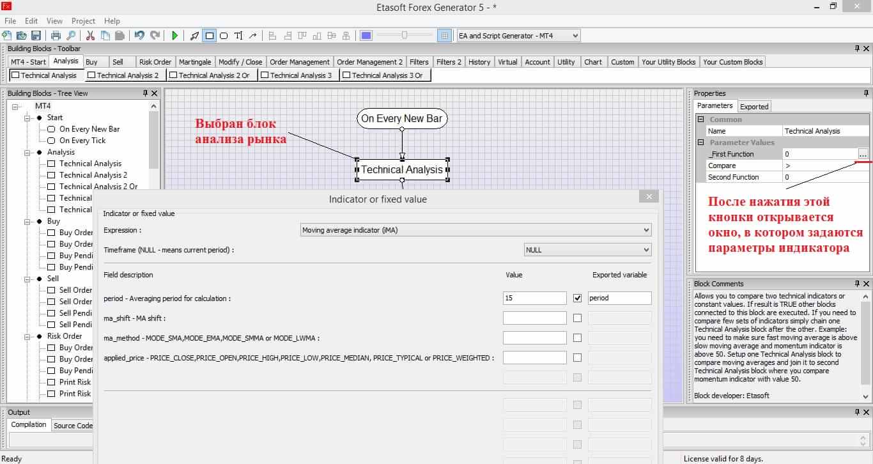Check the ma_method export checkbox
The height and width of the screenshot is (464, 873).
[578, 337]
